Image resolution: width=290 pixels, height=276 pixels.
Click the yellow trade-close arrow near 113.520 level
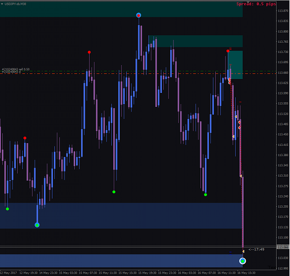236,117
